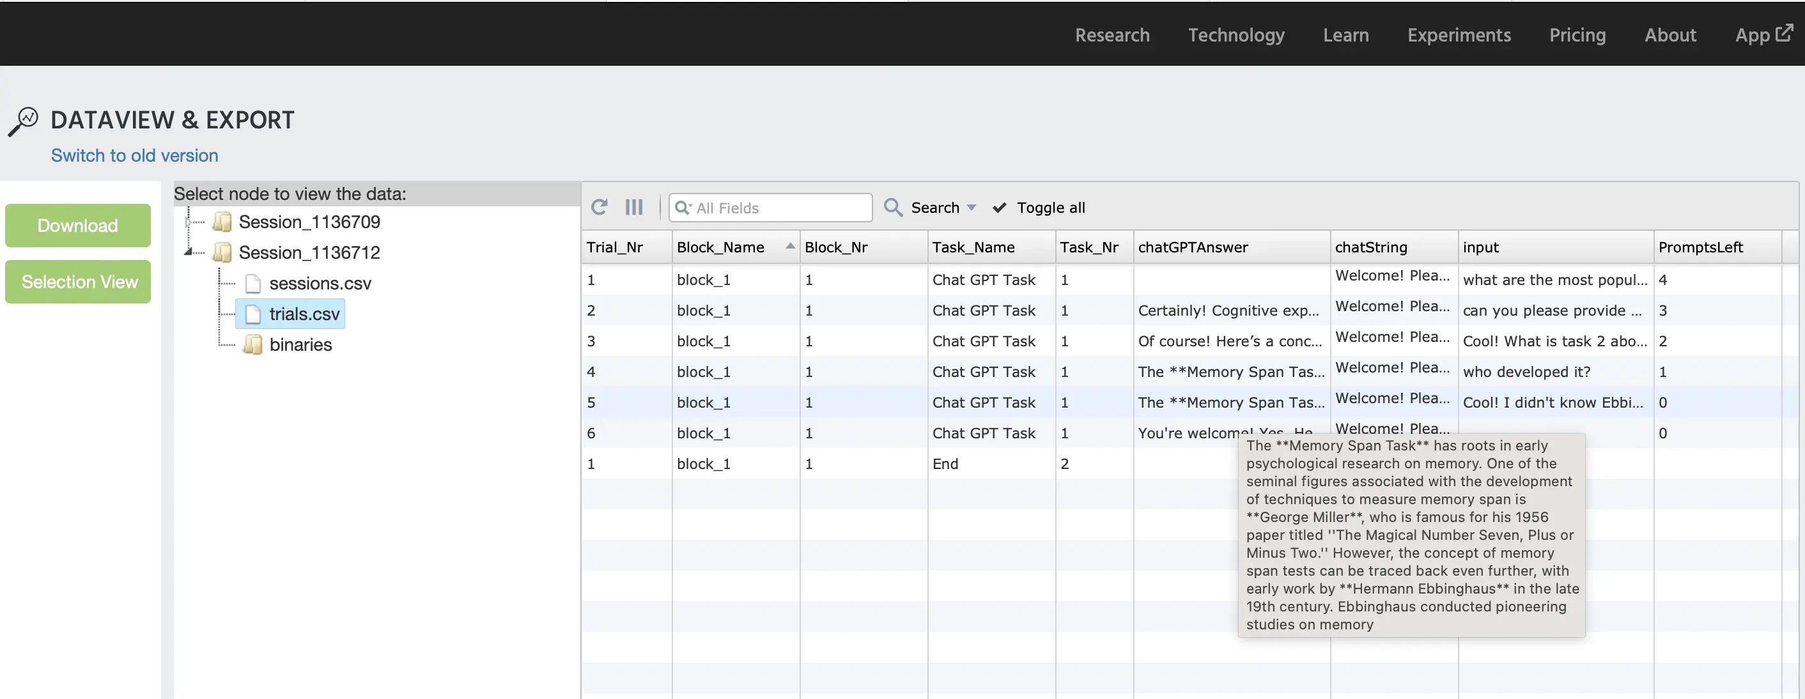Open the Technology menu
Image resolution: width=1805 pixels, height=699 pixels.
pos(1236,35)
